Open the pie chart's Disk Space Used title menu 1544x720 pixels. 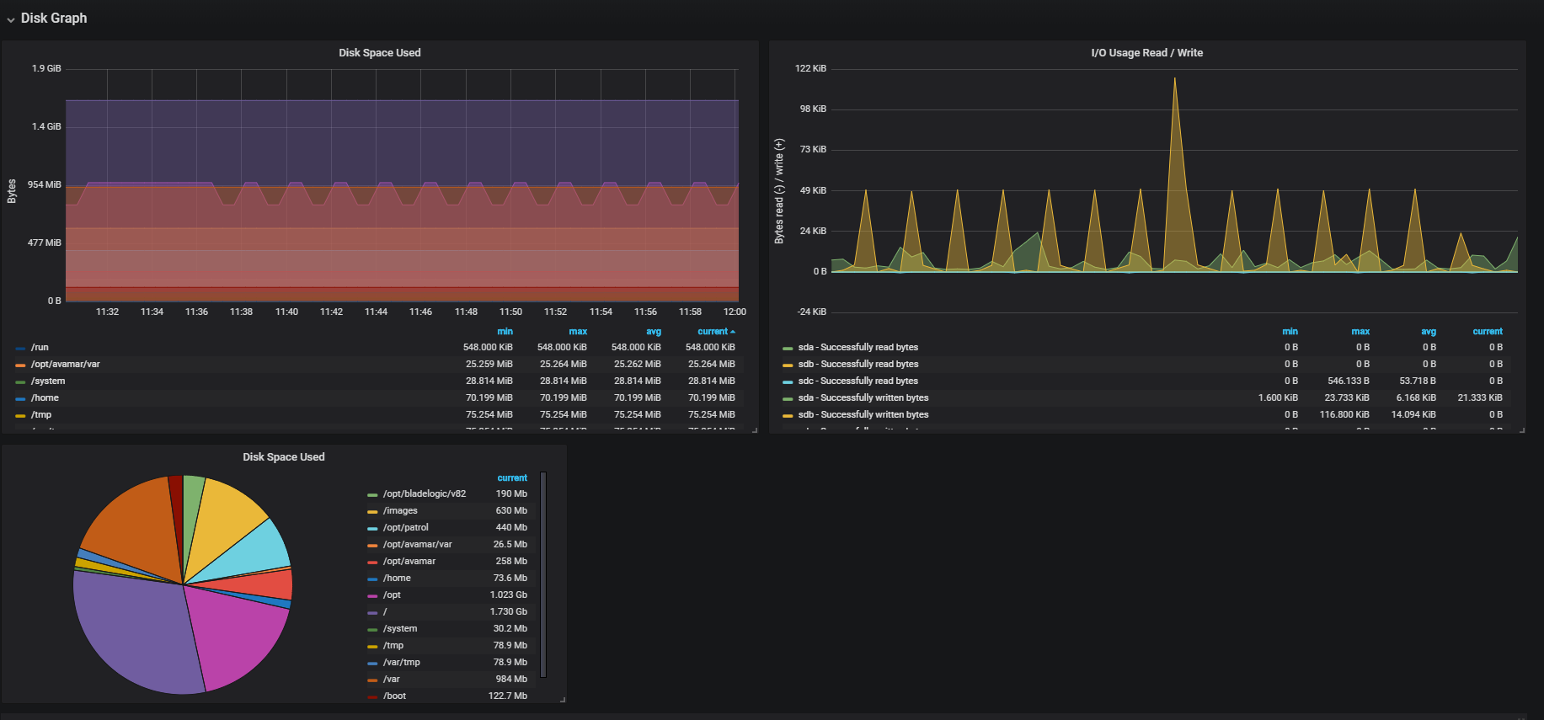pyautogui.click(x=283, y=457)
